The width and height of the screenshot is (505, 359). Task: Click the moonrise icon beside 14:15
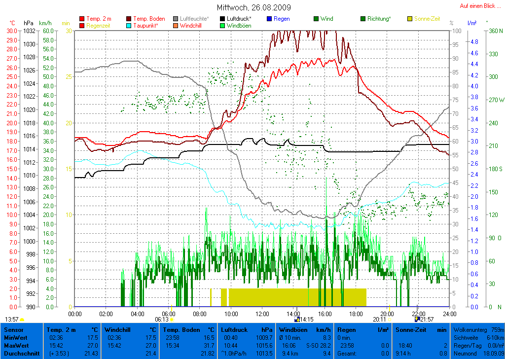pyautogui.click(x=296, y=320)
